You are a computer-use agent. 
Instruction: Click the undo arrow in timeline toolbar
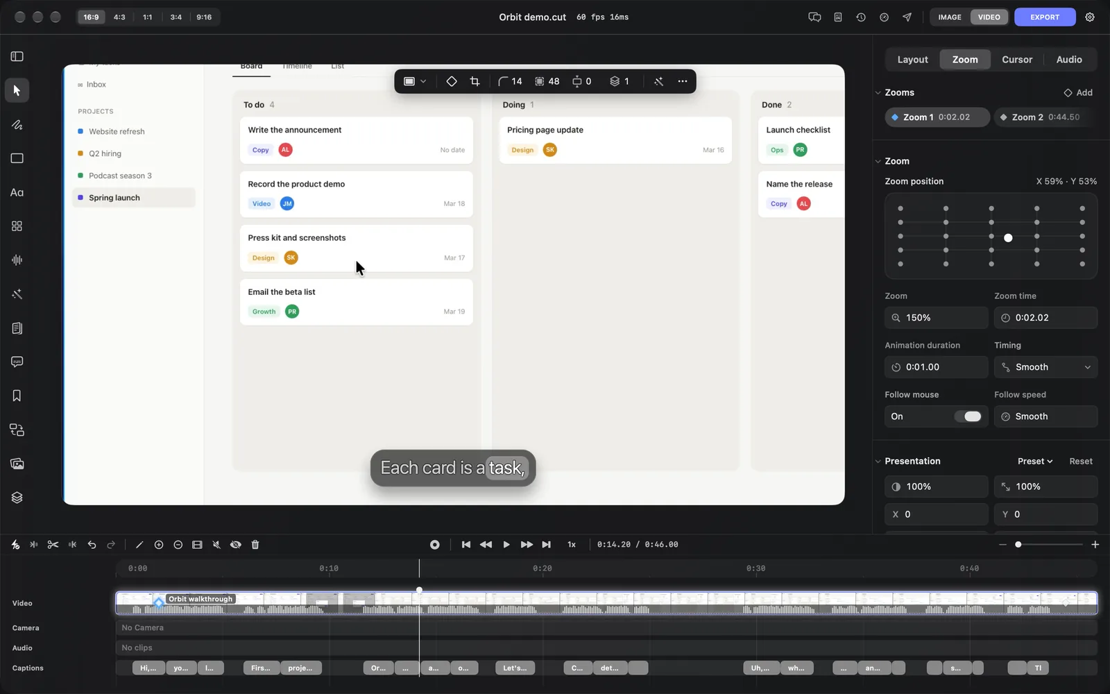tap(92, 545)
